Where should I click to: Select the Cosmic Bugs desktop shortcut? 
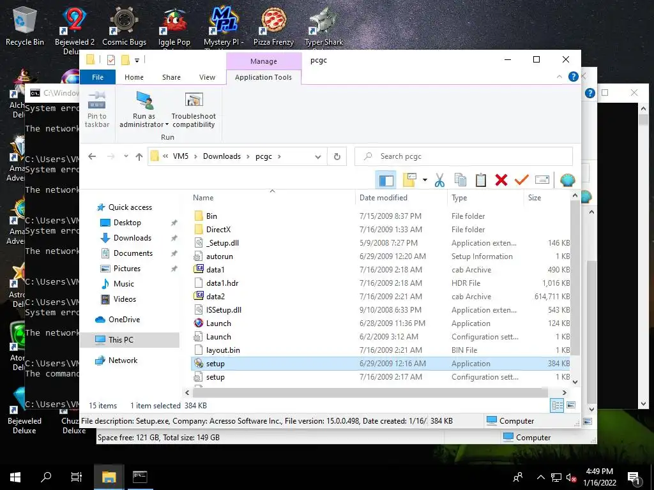coord(125,26)
